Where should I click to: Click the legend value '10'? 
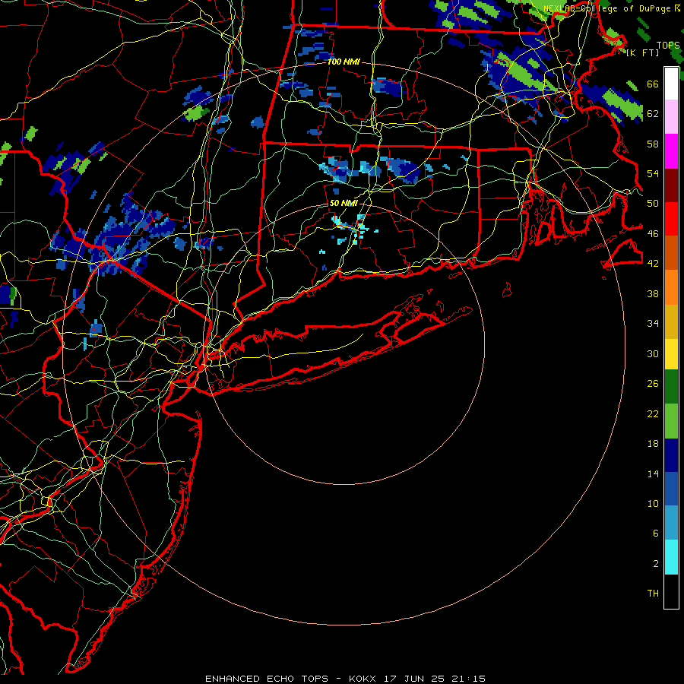pos(653,503)
